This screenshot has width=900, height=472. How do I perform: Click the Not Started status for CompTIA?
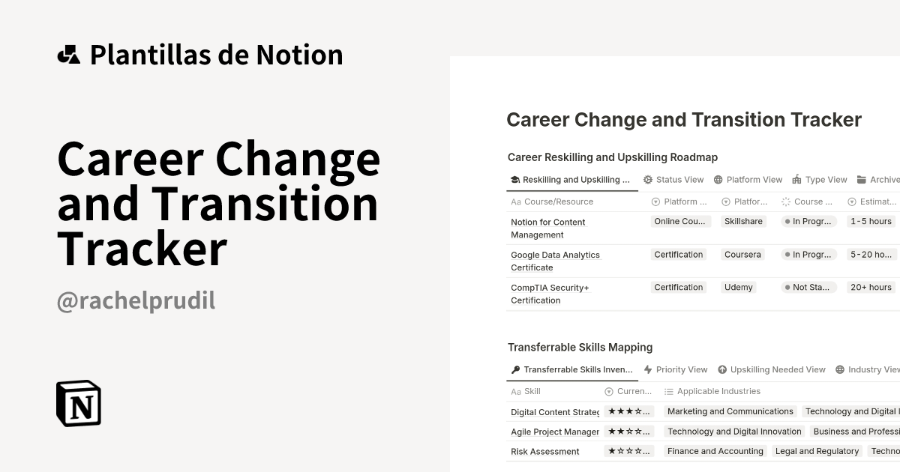point(808,288)
